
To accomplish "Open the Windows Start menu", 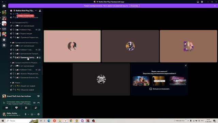I will (3, 121).
